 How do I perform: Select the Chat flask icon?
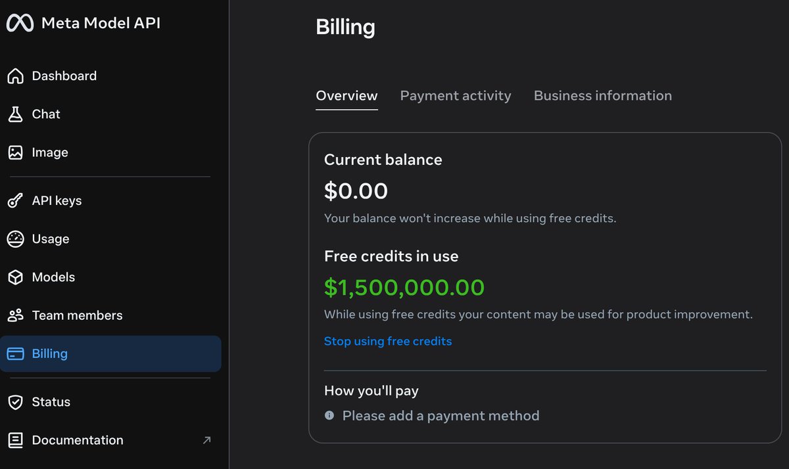[x=15, y=114]
